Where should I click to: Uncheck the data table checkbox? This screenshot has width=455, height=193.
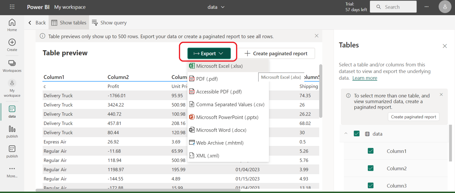(x=357, y=134)
